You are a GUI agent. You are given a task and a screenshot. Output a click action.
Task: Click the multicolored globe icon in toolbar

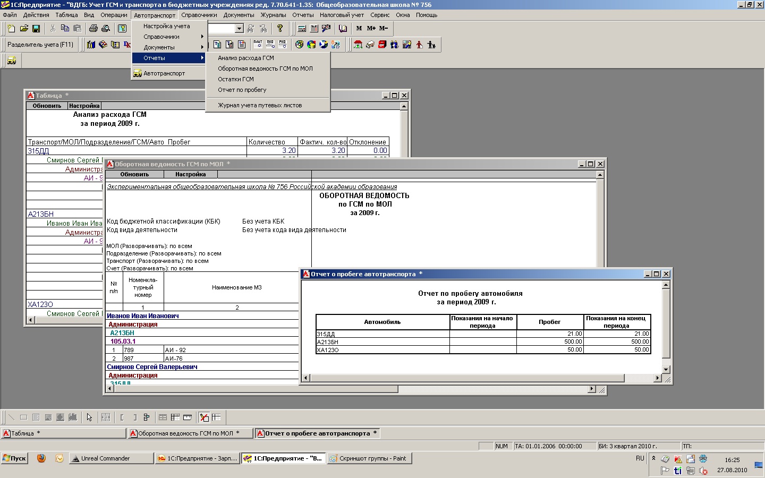tap(311, 45)
